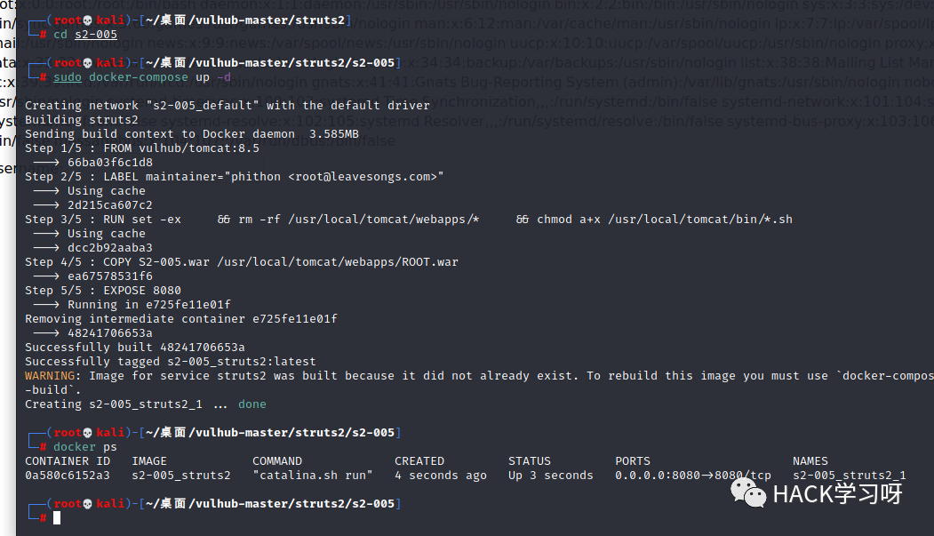The width and height of the screenshot is (934, 536).
Task: Click the WeChat logo in the watermark
Action: point(748,494)
